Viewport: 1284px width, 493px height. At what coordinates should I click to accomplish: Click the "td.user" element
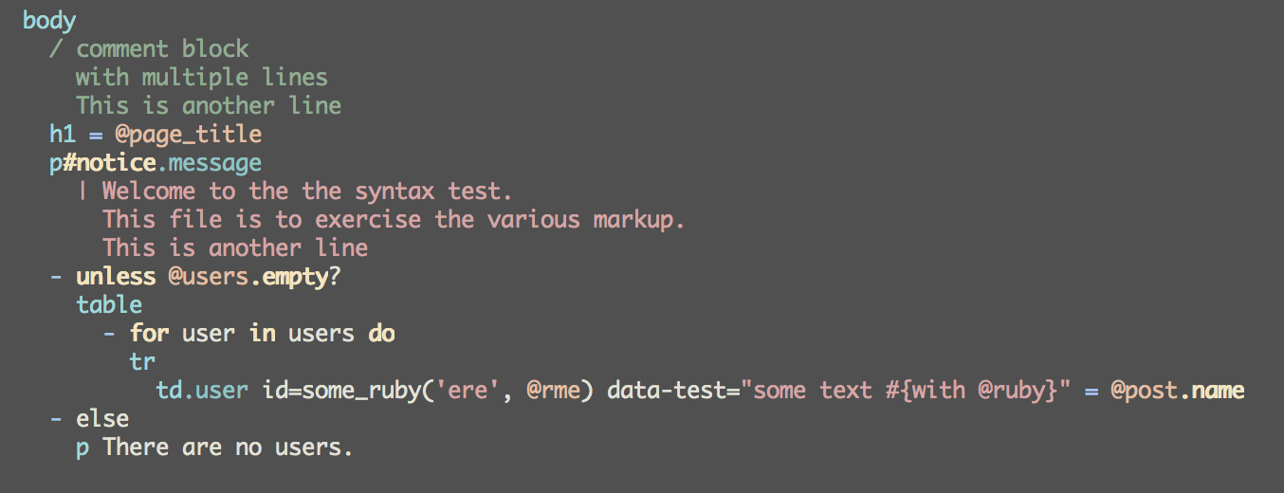[x=202, y=390]
